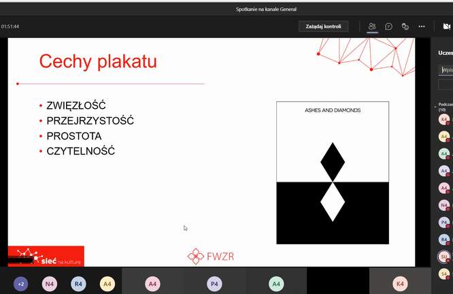The height and width of the screenshot is (294, 453).
Task: Open the +2 overflow participants bubble
Action: tap(21, 284)
